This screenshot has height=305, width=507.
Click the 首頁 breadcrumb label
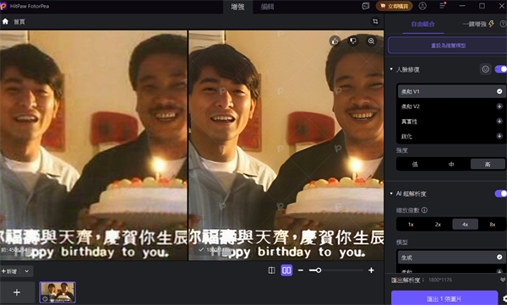coord(19,22)
